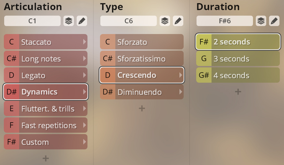Click the C1 keyswitch field under Articulation
Image resolution: width=284 pixels, height=165 pixels.
tap(32, 21)
